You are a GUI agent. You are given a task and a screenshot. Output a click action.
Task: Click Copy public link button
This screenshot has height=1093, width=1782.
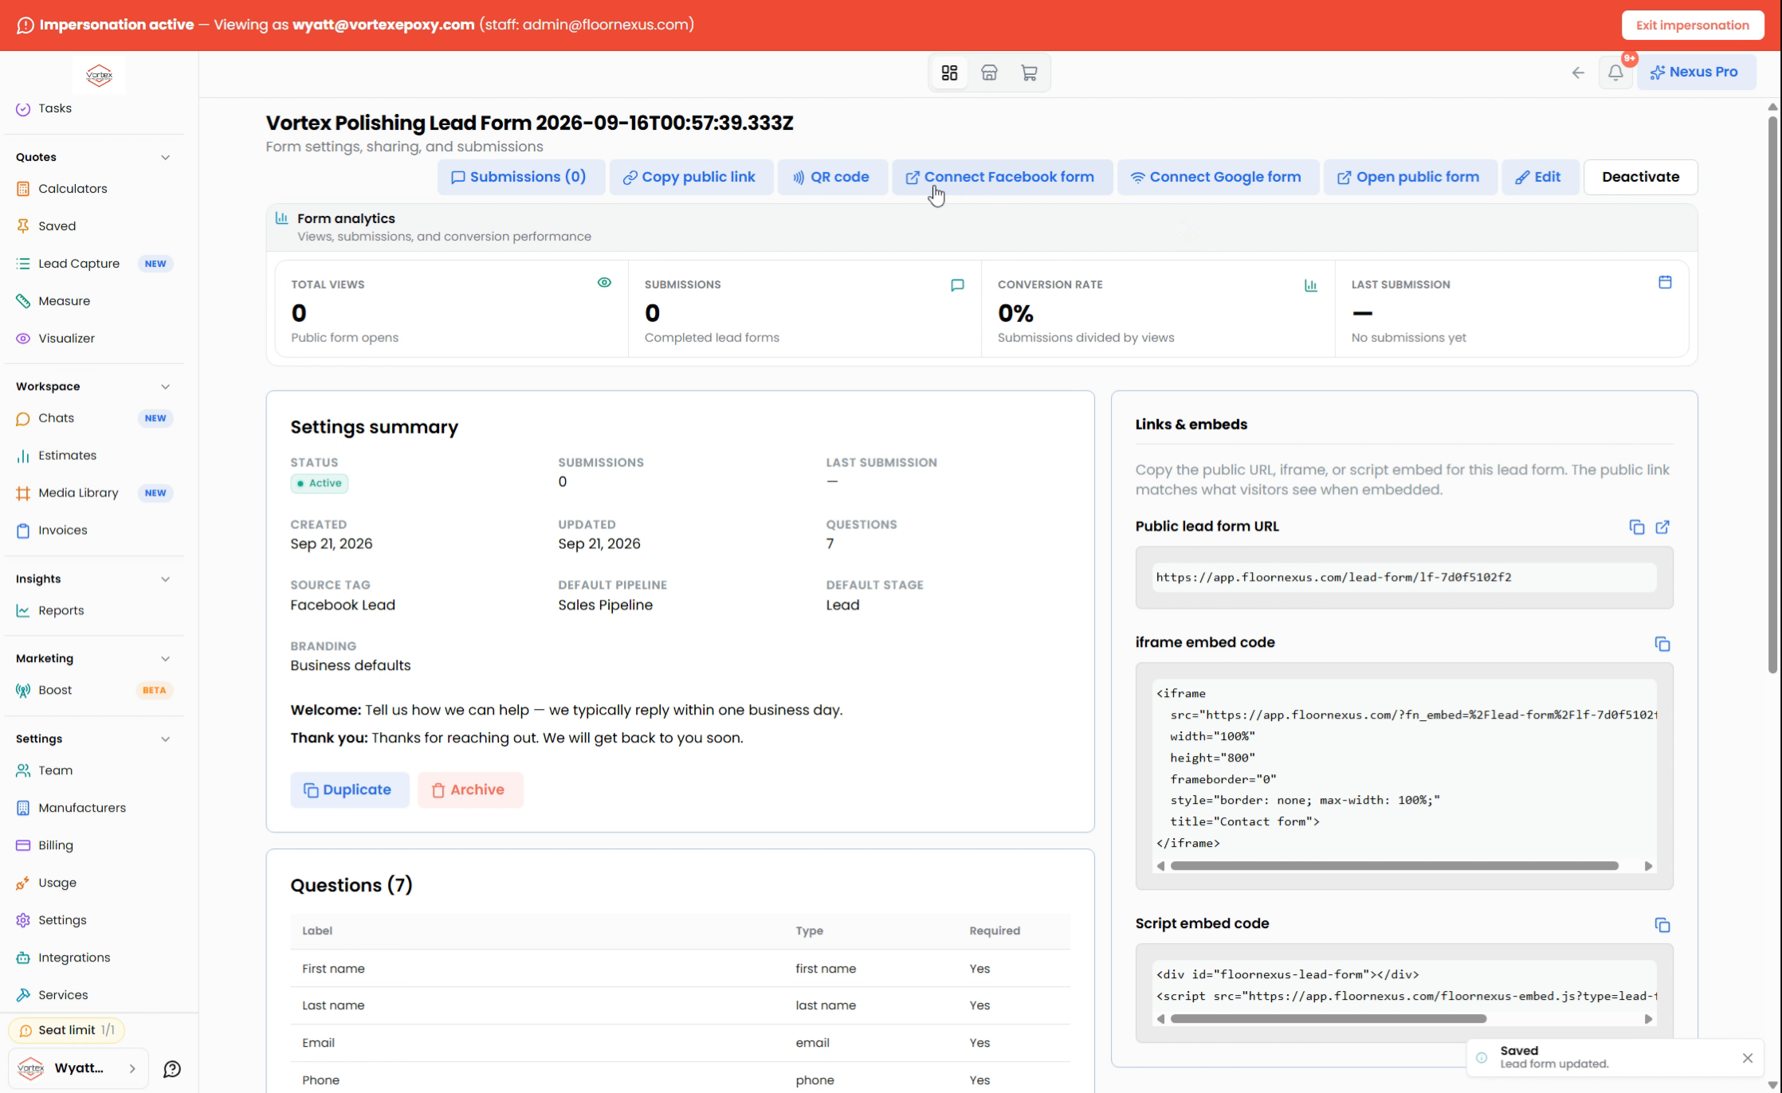(x=691, y=177)
